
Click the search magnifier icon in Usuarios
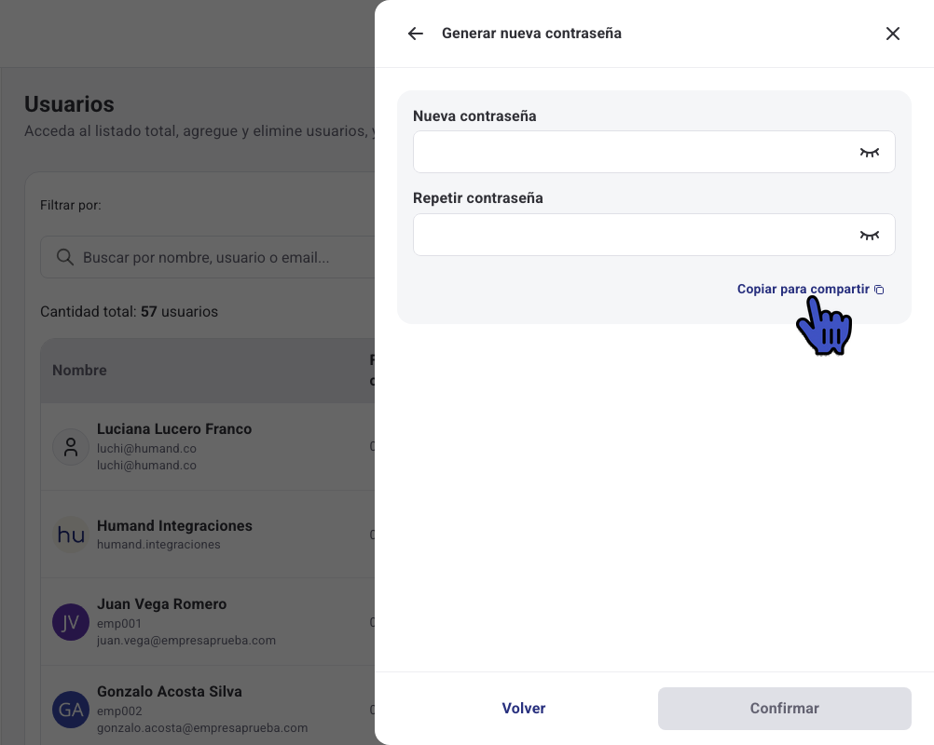point(65,257)
